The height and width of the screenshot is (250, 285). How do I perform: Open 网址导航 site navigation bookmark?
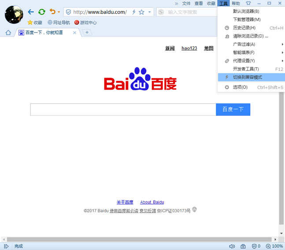[59, 22]
